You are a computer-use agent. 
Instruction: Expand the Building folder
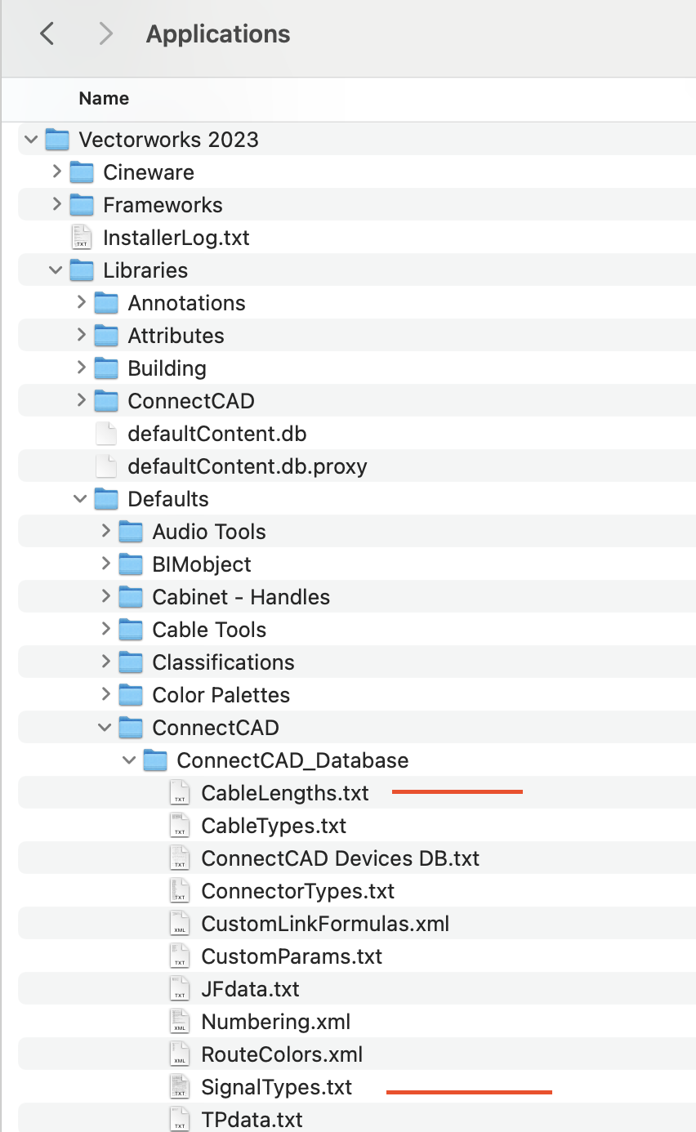click(x=81, y=368)
